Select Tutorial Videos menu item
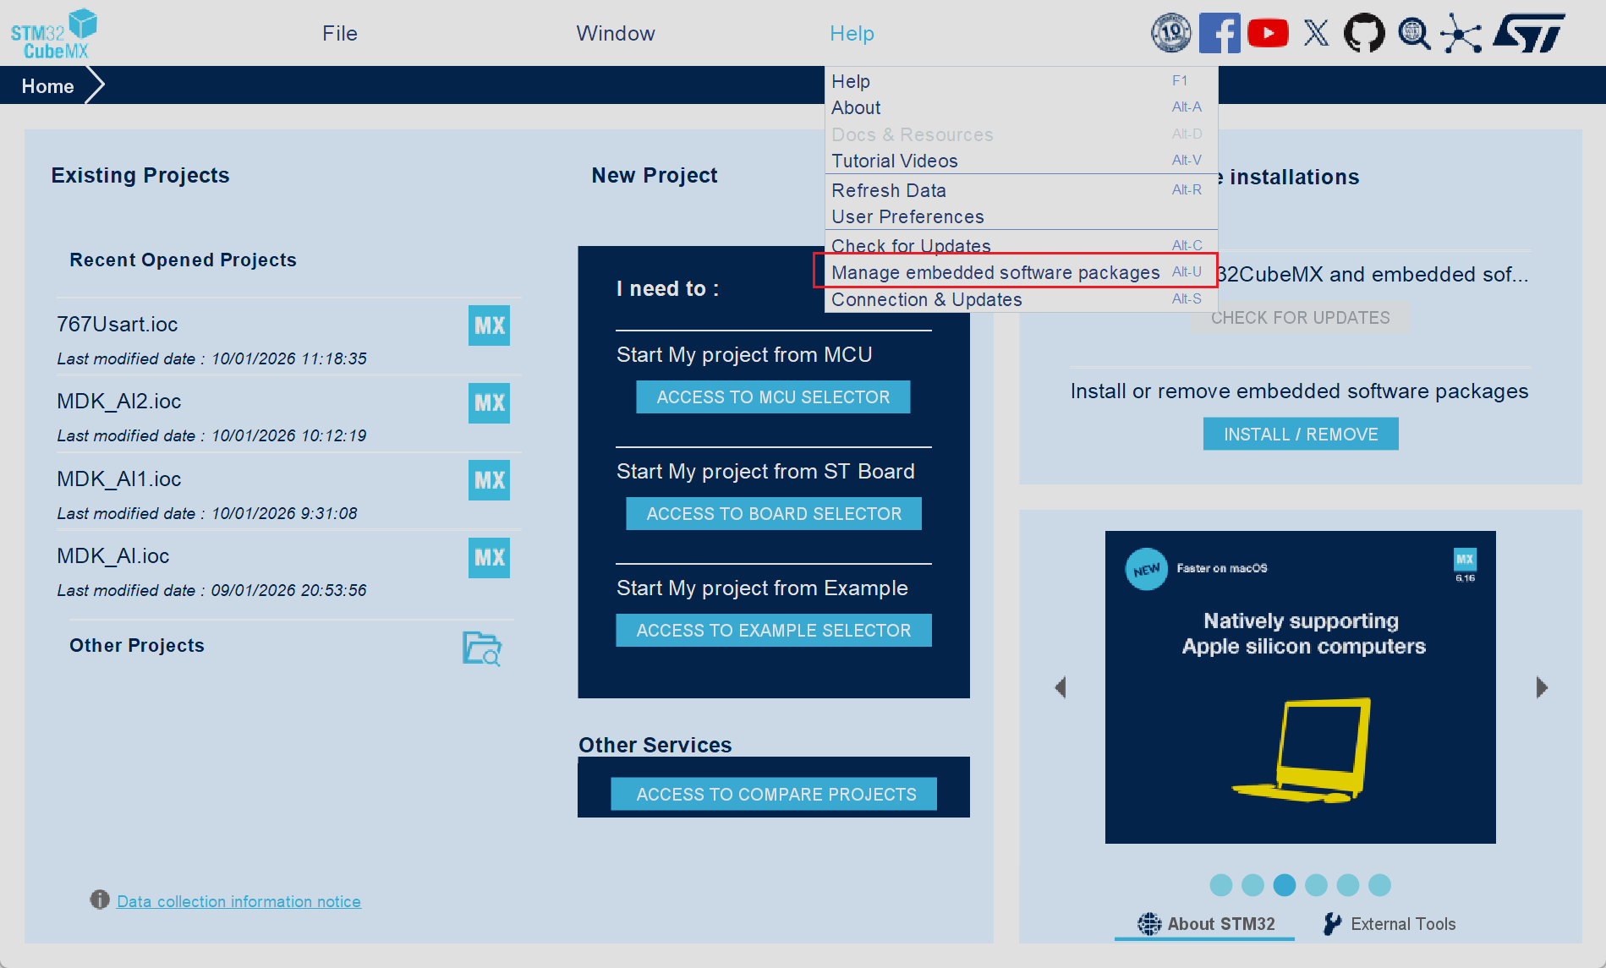The image size is (1606, 968). [1021, 161]
